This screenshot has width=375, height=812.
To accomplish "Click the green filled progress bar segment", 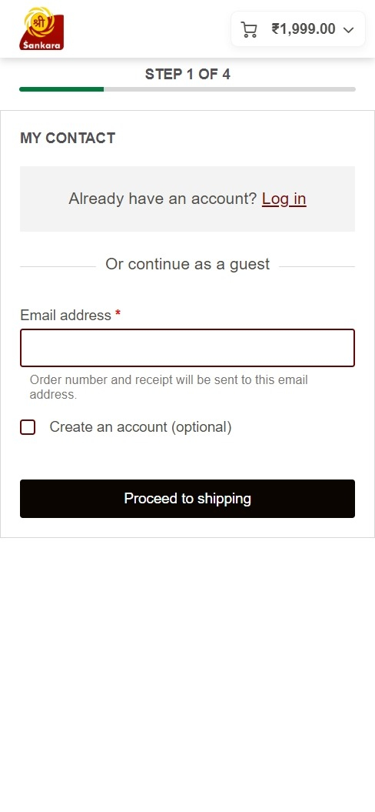I will click(x=61, y=89).
